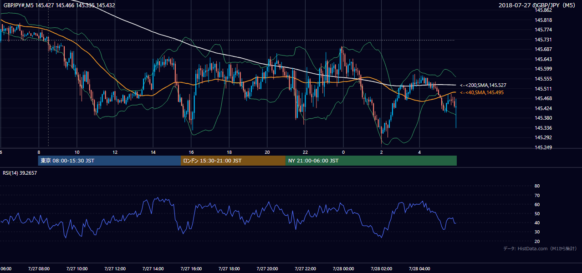Screen dimensions: 582x273
Task: Click price axis value 145.380
Action: coord(543,118)
